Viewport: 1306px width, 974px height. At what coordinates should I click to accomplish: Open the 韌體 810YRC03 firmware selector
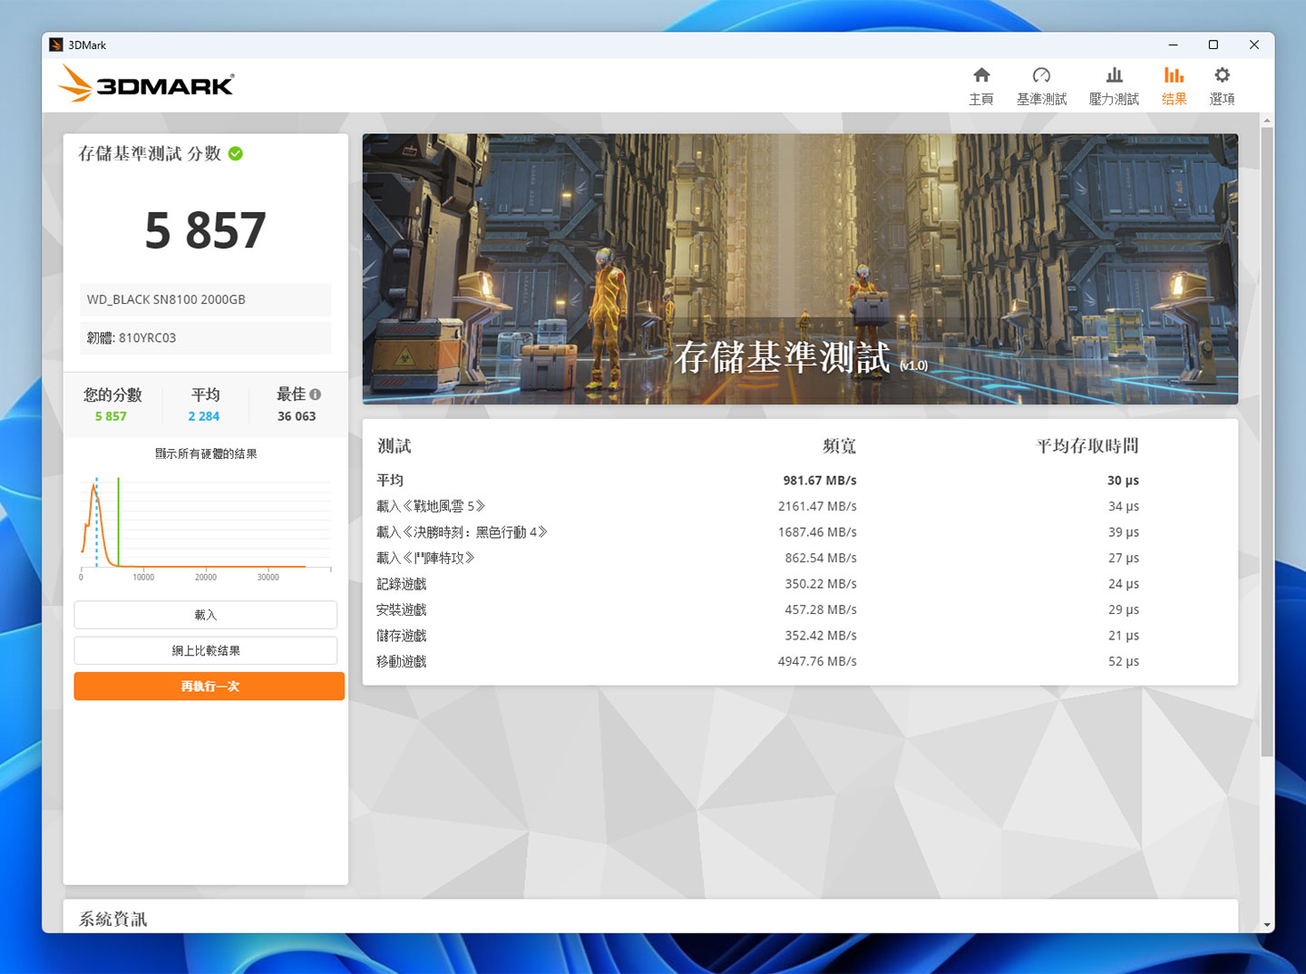tap(205, 337)
